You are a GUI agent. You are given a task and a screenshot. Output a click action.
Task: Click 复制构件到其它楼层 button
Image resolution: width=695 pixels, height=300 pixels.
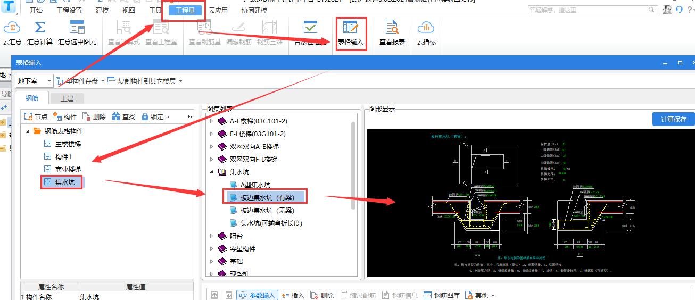click(x=141, y=81)
